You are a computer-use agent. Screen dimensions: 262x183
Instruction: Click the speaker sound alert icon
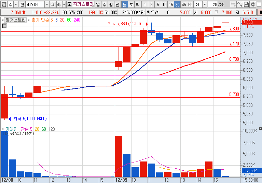point(59,4)
